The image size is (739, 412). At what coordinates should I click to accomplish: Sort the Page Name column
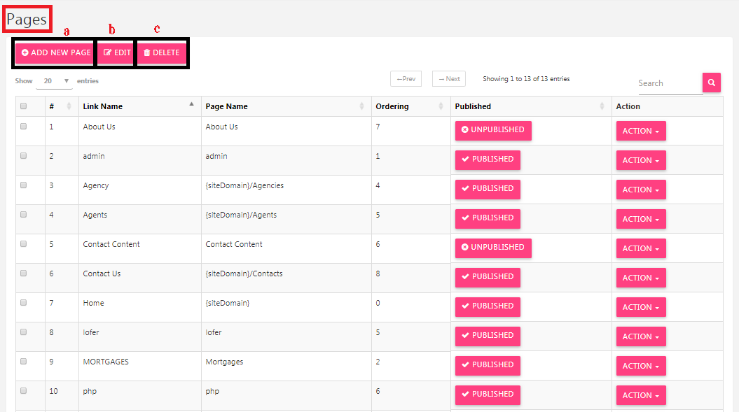pos(361,106)
